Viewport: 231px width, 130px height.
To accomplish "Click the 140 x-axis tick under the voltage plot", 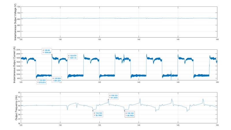I will 139,40.
